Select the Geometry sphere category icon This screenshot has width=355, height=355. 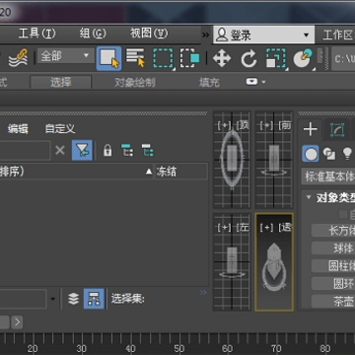(311, 154)
